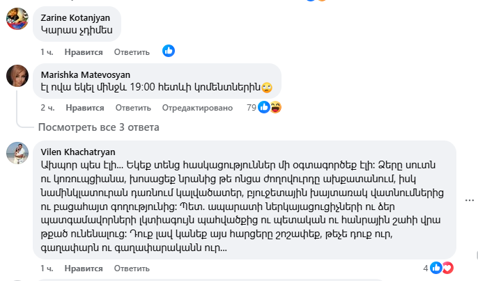478x281 pixels.
Task: Show edit history via Отредактировано
Action: pos(196,108)
